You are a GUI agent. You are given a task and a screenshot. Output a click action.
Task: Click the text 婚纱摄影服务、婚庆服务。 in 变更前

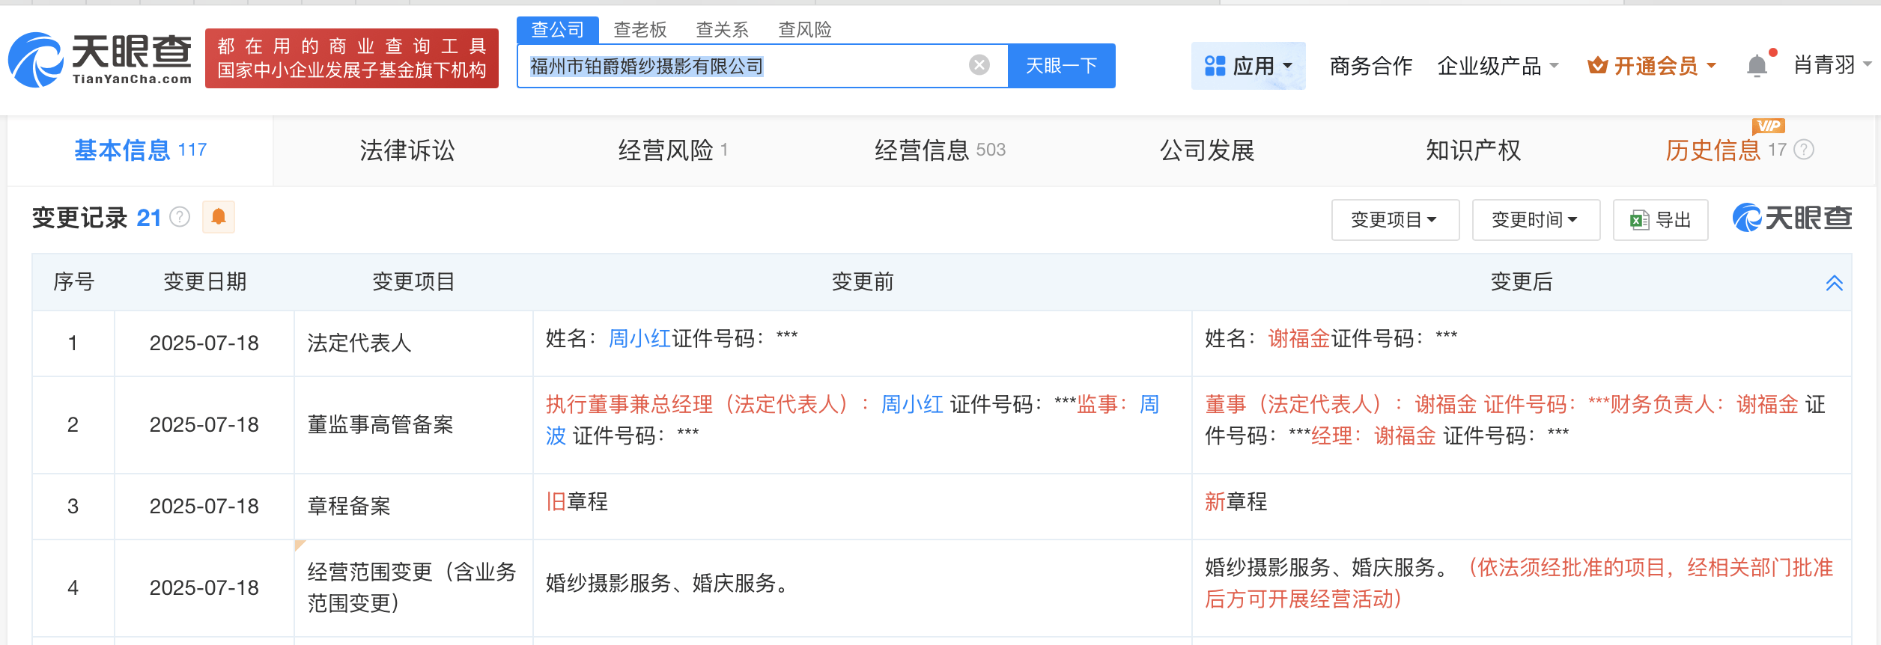pos(669,583)
